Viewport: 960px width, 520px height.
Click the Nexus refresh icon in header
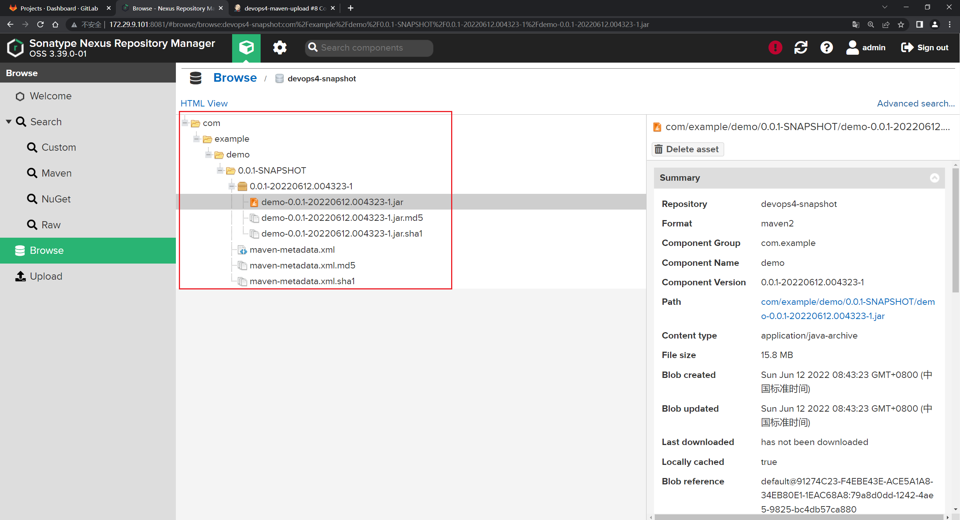(x=801, y=48)
